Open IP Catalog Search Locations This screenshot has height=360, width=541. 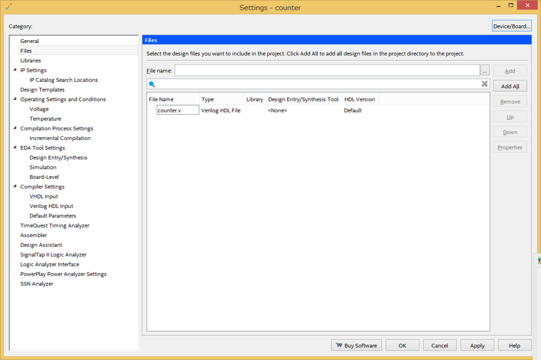pyautogui.click(x=63, y=80)
